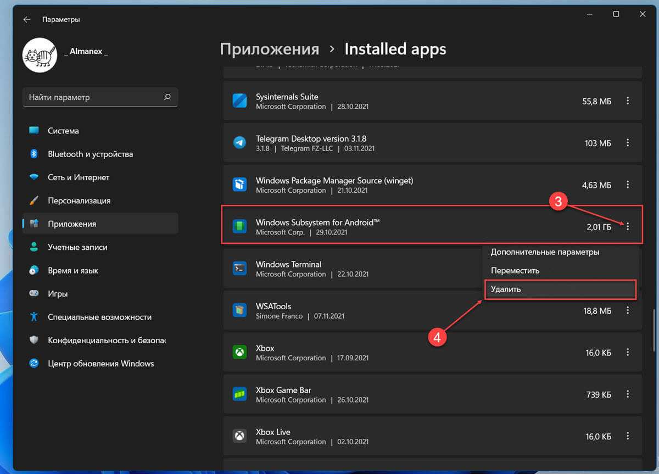Click the Xbox app icon
659x474 pixels.
[x=239, y=352]
